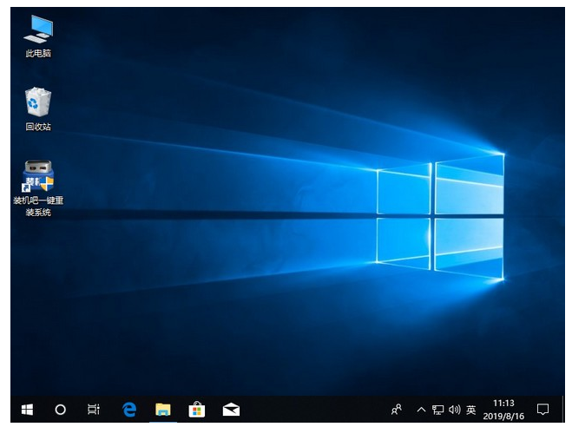
Task: Click the empty middle area of the taskbar
Action: tap(312, 409)
